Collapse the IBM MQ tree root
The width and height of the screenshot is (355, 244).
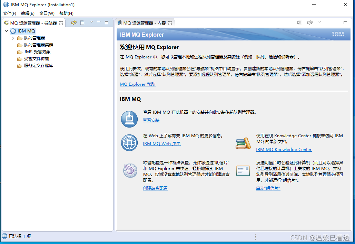coord(6,31)
